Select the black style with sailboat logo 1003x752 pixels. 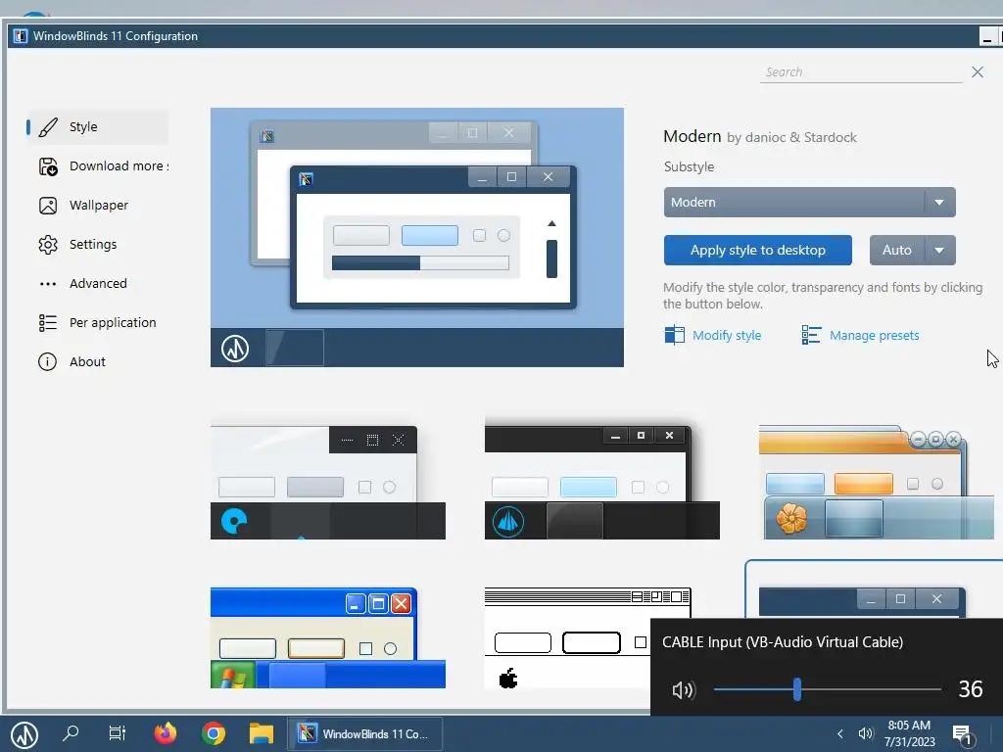coord(602,478)
